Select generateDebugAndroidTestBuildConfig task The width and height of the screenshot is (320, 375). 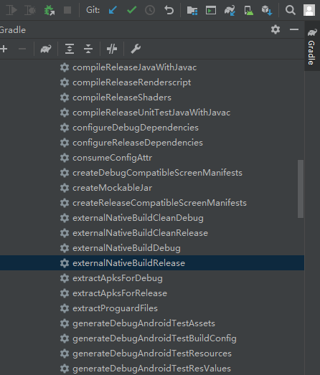pyautogui.click(x=154, y=338)
